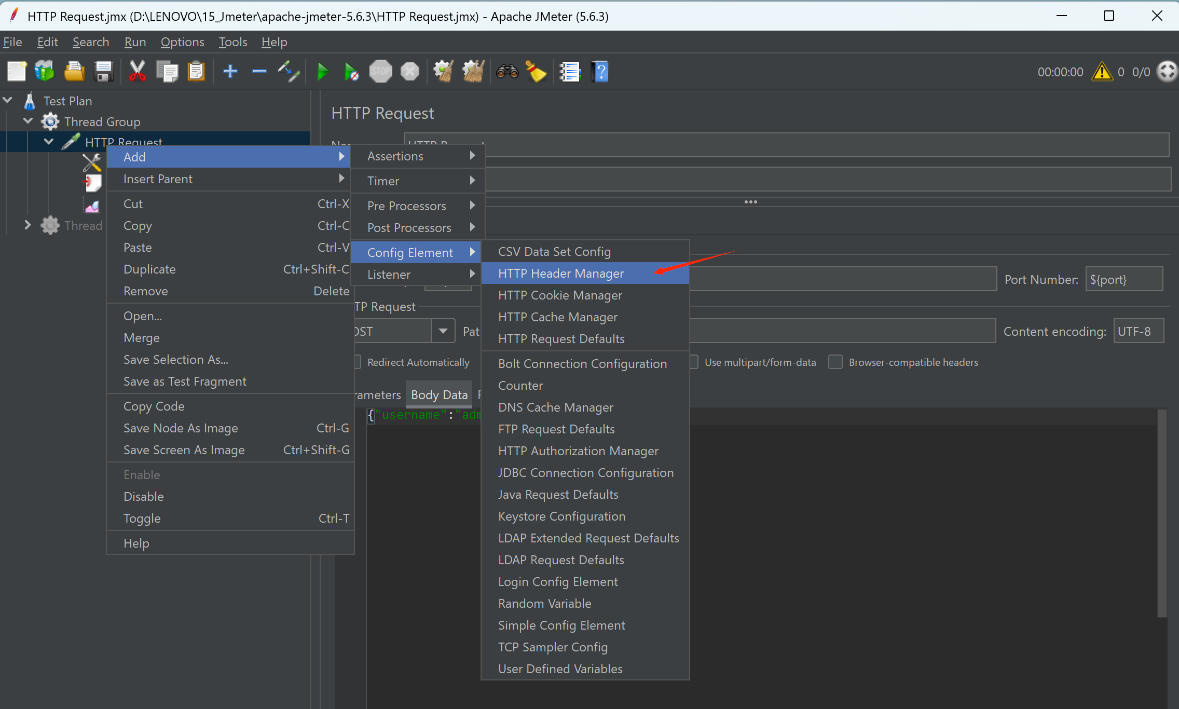Click Start no pauses icon

pos(351,72)
